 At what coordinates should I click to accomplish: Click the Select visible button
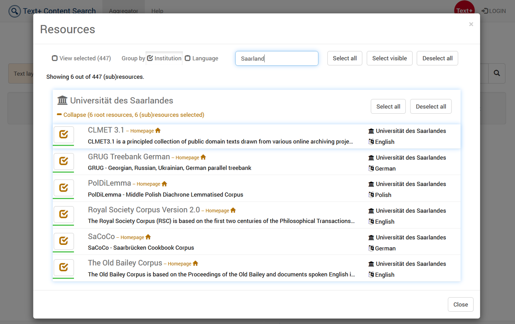(x=389, y=58)
